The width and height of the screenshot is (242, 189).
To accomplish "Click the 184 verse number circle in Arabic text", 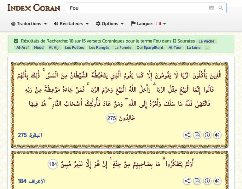I will click(53, 164).
